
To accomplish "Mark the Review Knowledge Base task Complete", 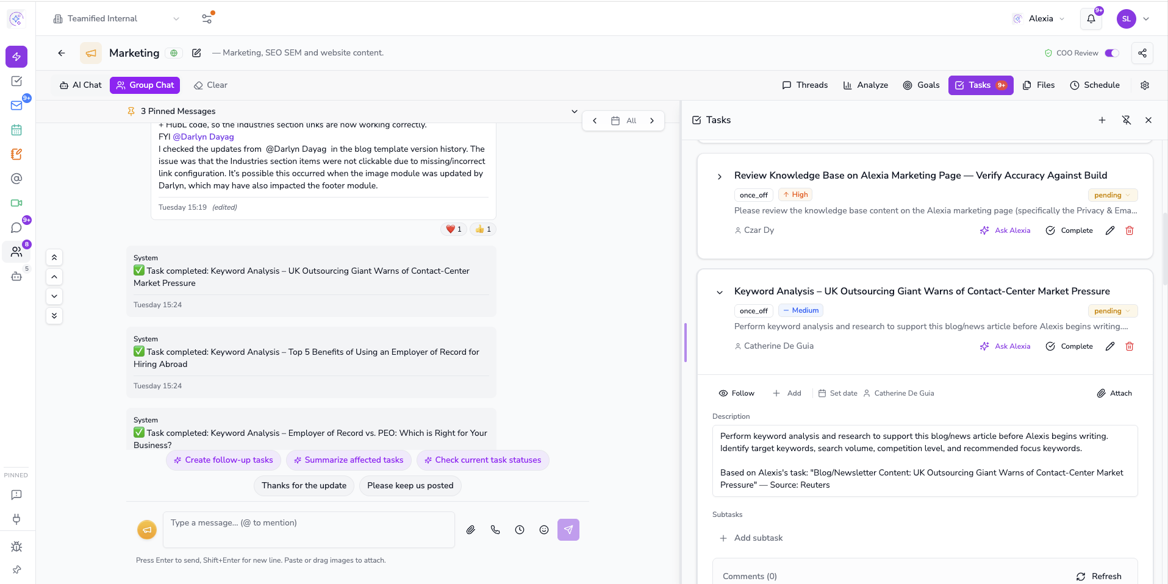I will pyautogui.click(x=1069, y=230).
